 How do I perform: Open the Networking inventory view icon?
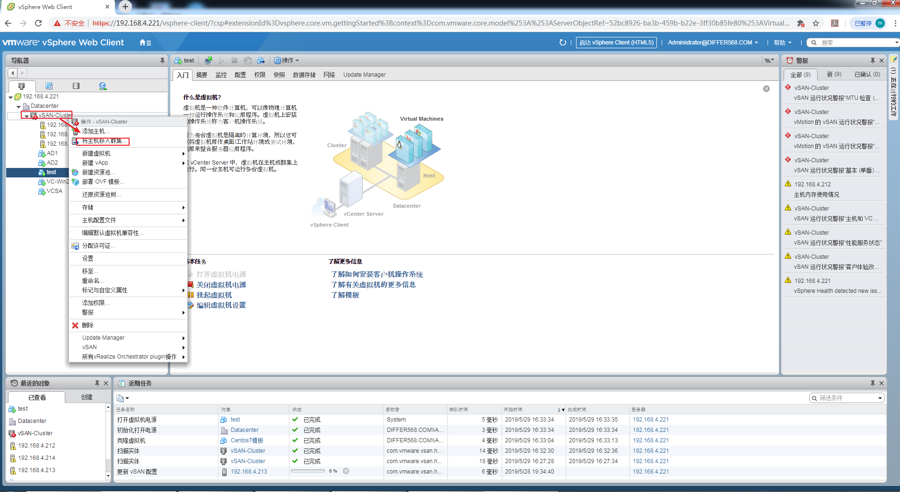pyautogui.click(x=103, y=86)
